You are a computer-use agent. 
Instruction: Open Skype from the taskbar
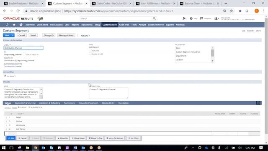[x=51, y=148]
